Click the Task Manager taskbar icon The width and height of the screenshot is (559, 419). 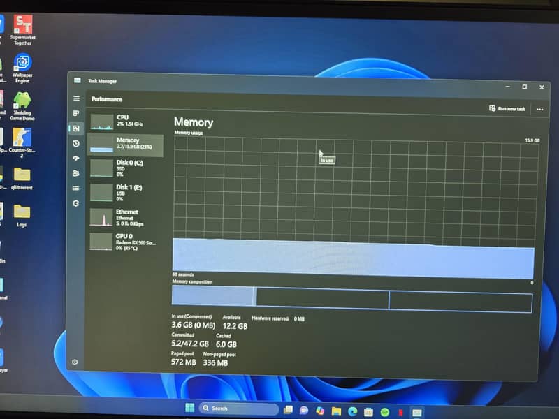(x=416, y=413)
